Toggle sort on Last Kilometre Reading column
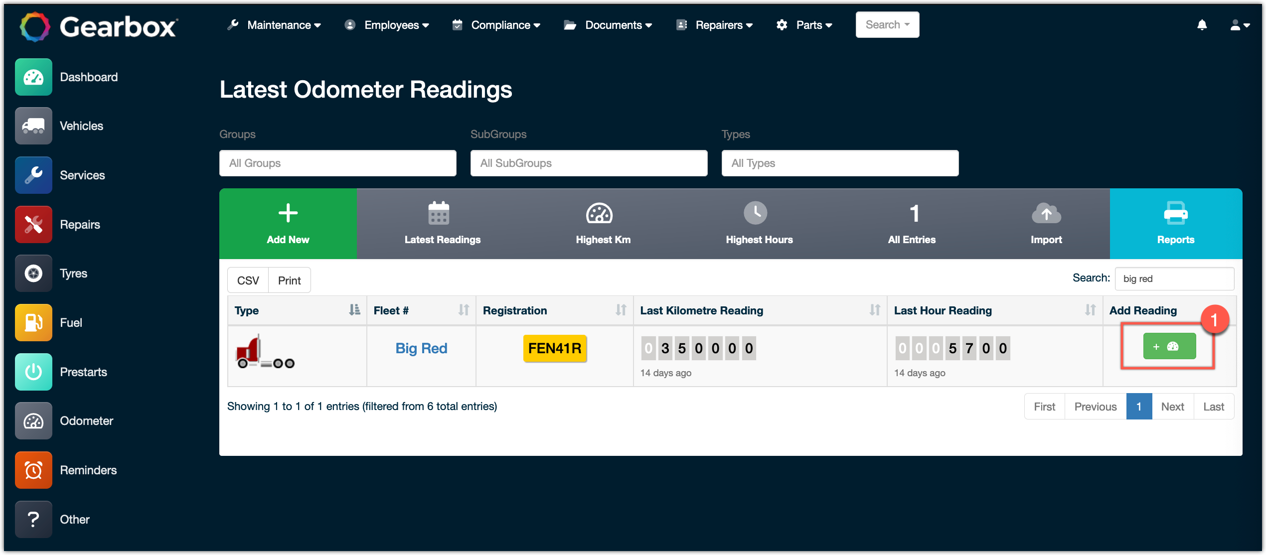The image size is (1266, 555). pos(875,310)
